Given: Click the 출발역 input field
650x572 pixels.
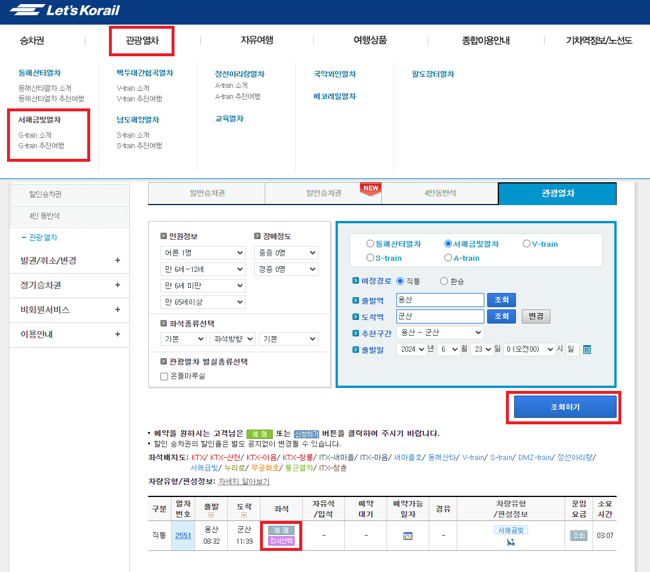Looking at the screenshot, I should (x=440, y=300).
